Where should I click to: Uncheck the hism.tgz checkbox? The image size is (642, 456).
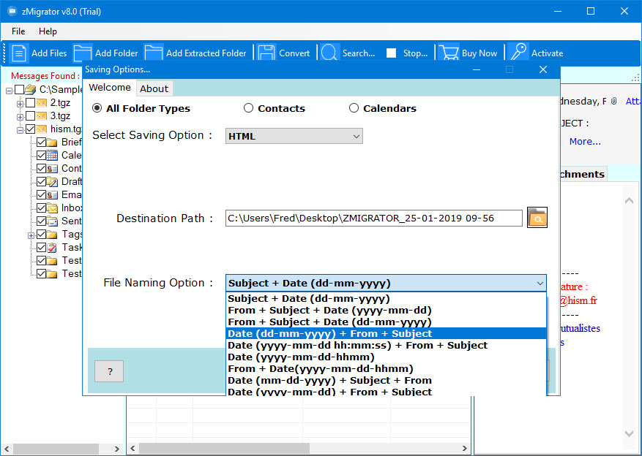[x=30, y=129]
